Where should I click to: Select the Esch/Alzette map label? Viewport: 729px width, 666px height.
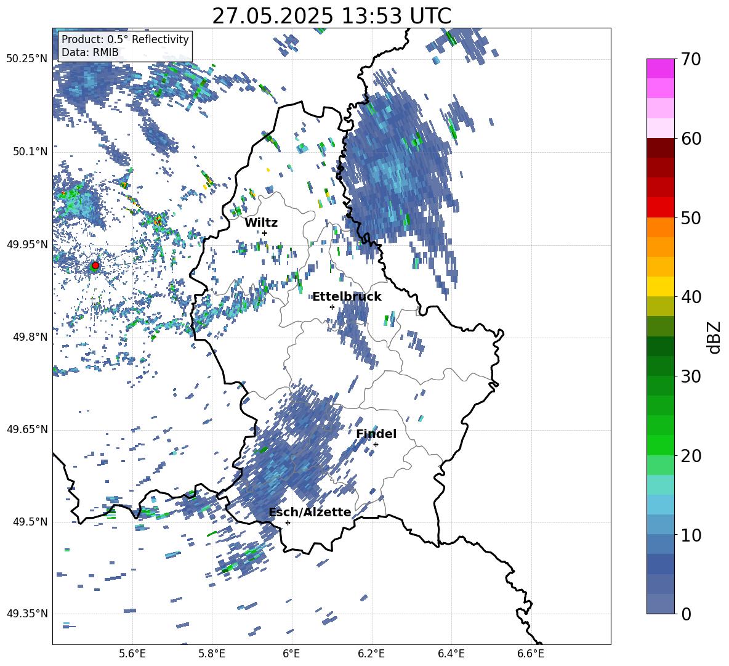(x=310, y=512)
